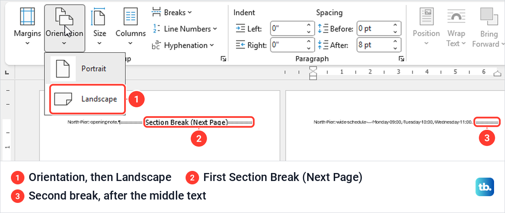Screen dimensions: 505x213
Task: Increase the Right indent with up arrow
Action: 309,41
